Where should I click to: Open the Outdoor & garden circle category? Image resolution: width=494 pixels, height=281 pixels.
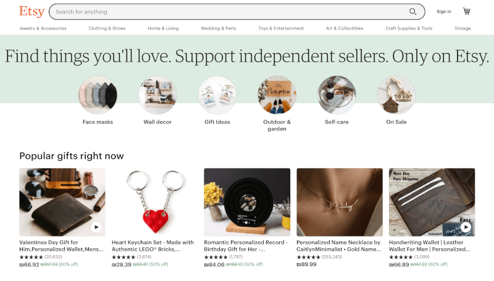point(277,95)
